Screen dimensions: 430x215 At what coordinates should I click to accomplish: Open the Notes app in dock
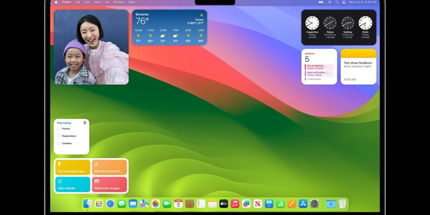(x=212, y=203)
